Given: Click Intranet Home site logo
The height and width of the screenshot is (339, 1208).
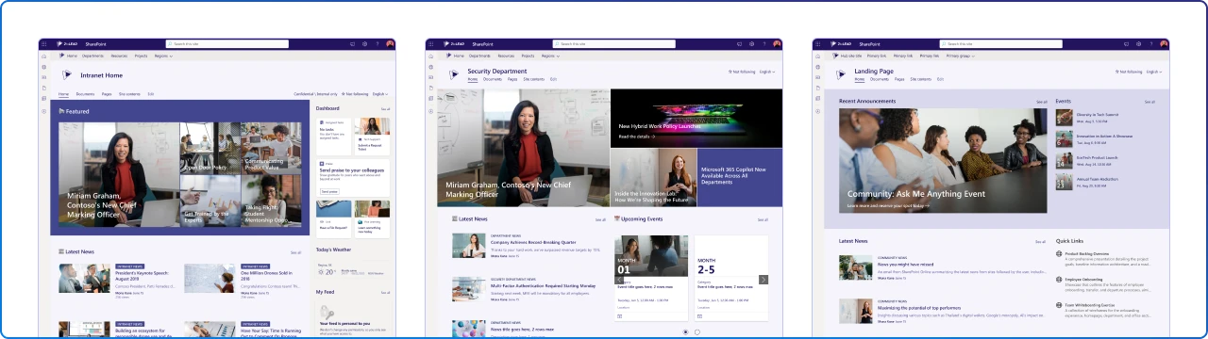Looking at the screenshot, I should (x=66, y=75).
